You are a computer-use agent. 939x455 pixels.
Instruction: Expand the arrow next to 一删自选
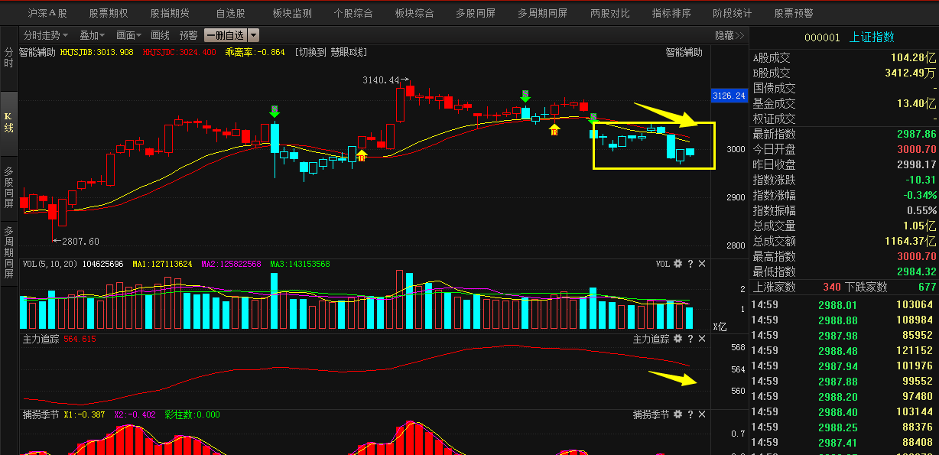(x=253, y=35)
